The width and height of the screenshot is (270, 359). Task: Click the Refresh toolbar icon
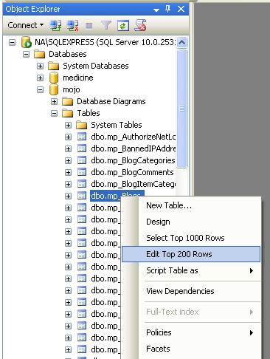(x=123, y=25)
